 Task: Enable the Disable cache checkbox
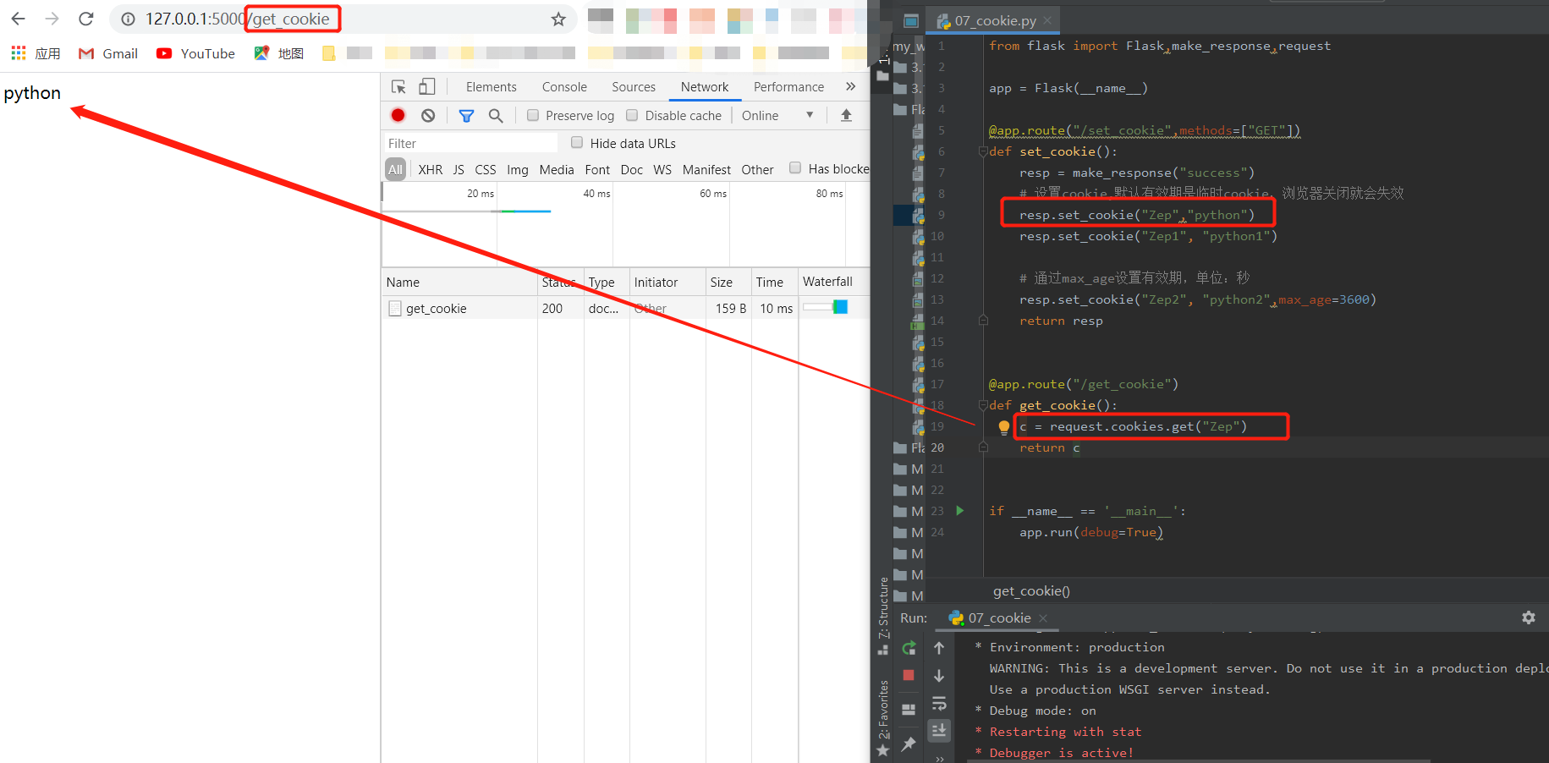(632, 115)
